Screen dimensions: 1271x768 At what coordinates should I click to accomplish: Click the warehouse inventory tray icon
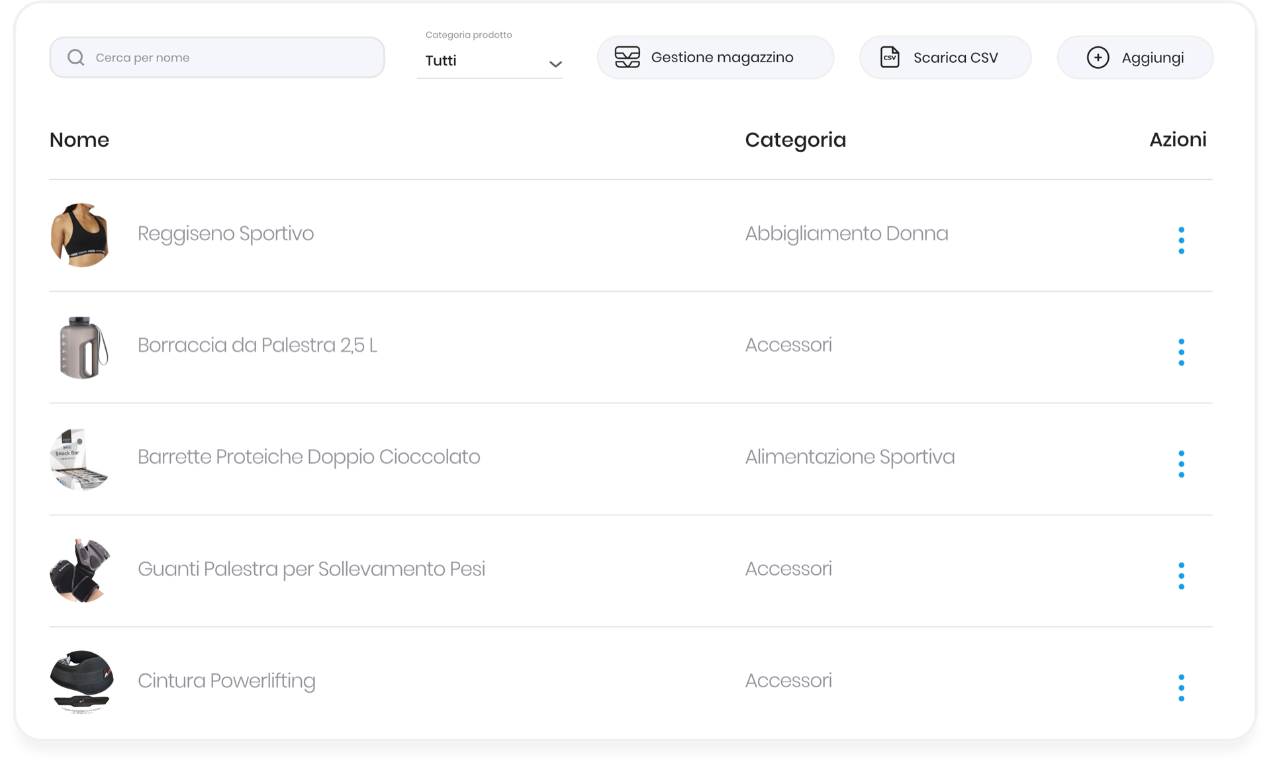pyautogui.click(x=627, y=58)
